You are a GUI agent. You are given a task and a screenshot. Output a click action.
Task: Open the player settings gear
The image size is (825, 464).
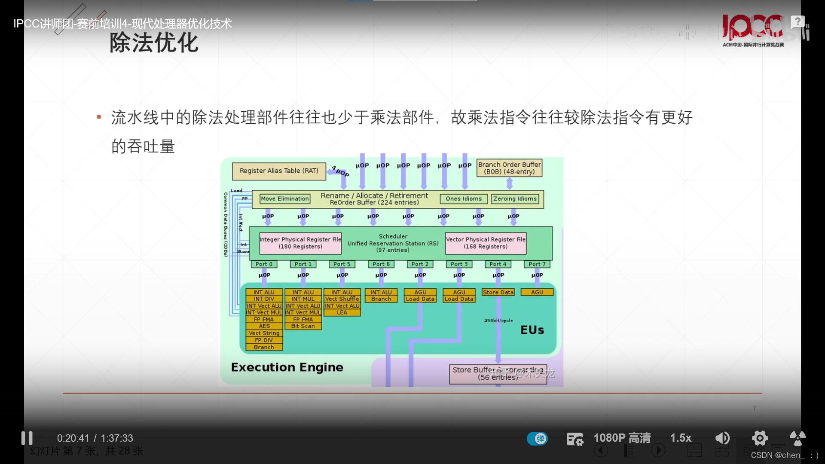(x=760, y=438)
